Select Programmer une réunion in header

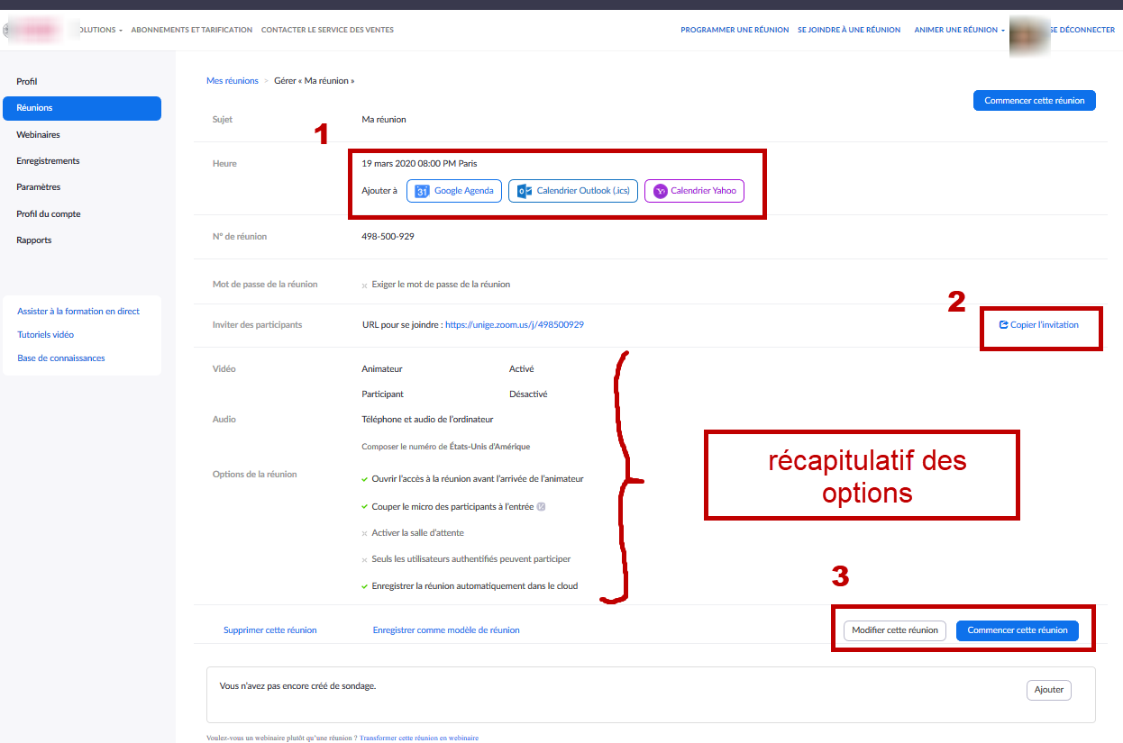(735, 30)
